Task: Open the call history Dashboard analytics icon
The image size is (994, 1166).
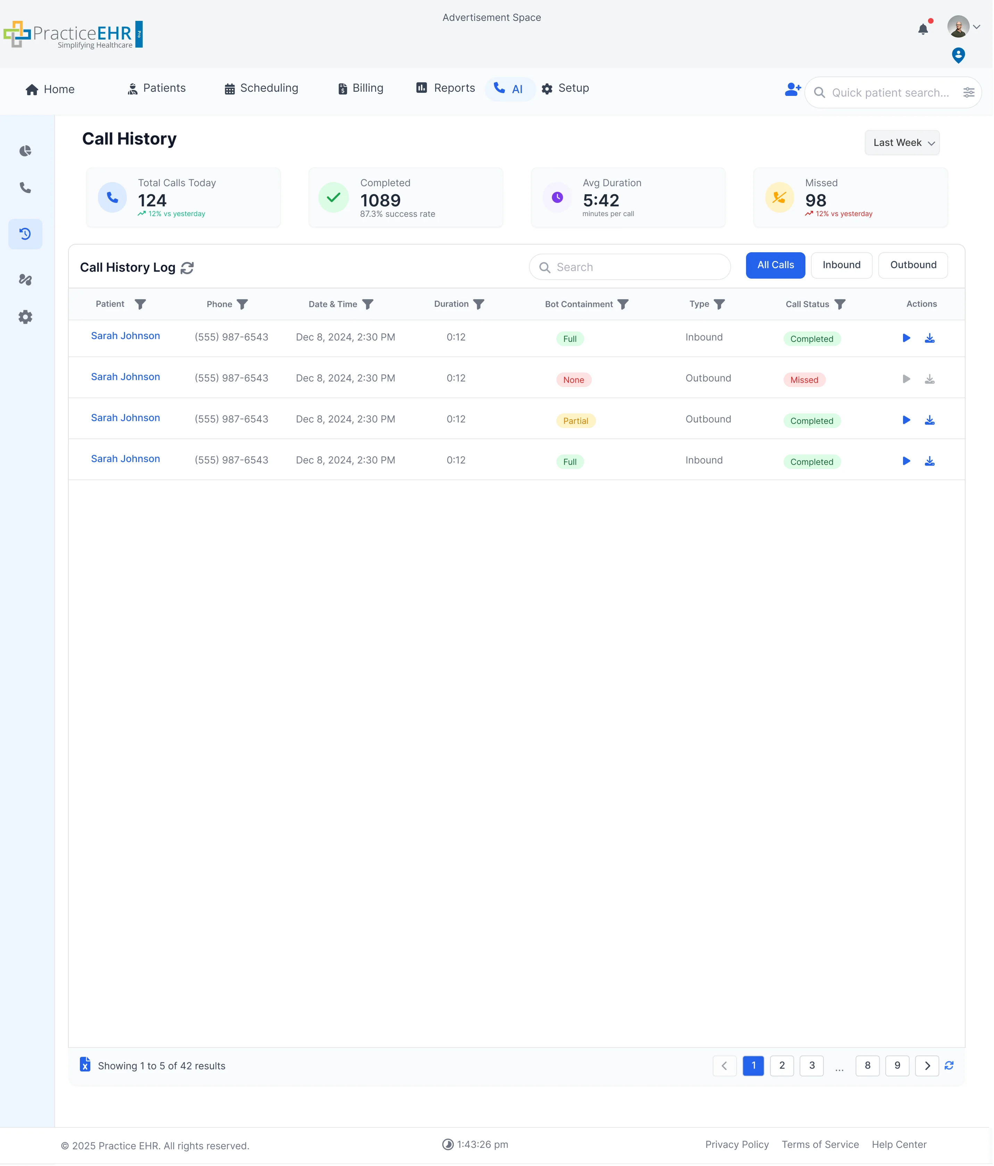Action: (x=26, y=151)
